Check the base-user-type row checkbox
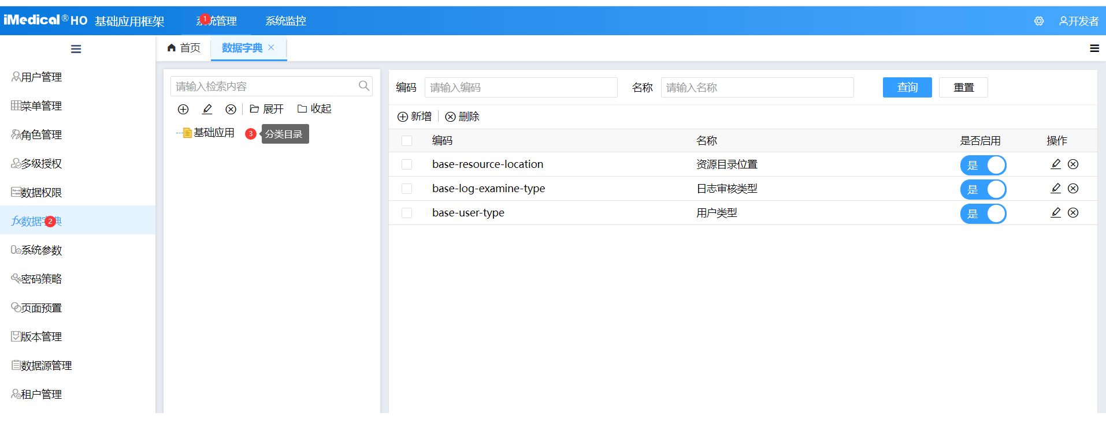The height and width of the screenshot is (431, 1106). click(x=407, y=213)
